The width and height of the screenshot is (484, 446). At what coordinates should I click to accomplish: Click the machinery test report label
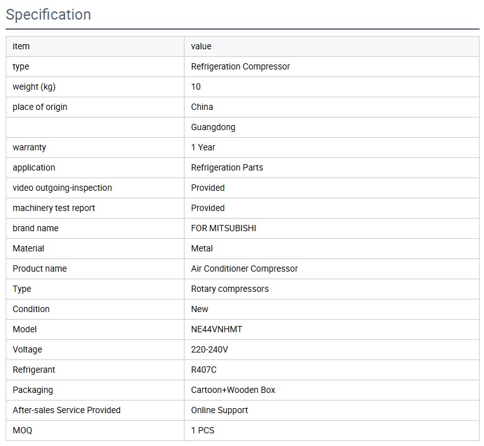(54, 208)
